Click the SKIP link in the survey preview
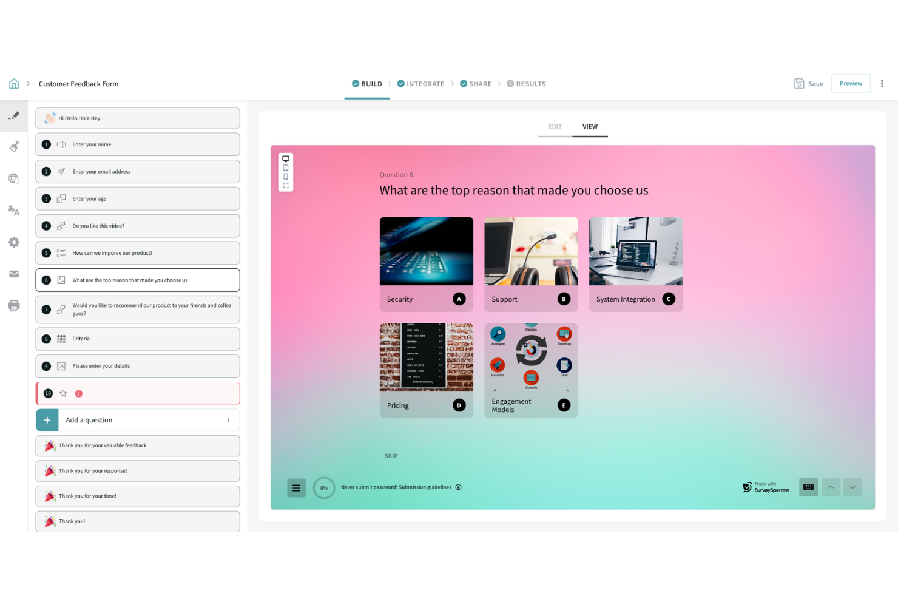 click(x=391, y=456)
